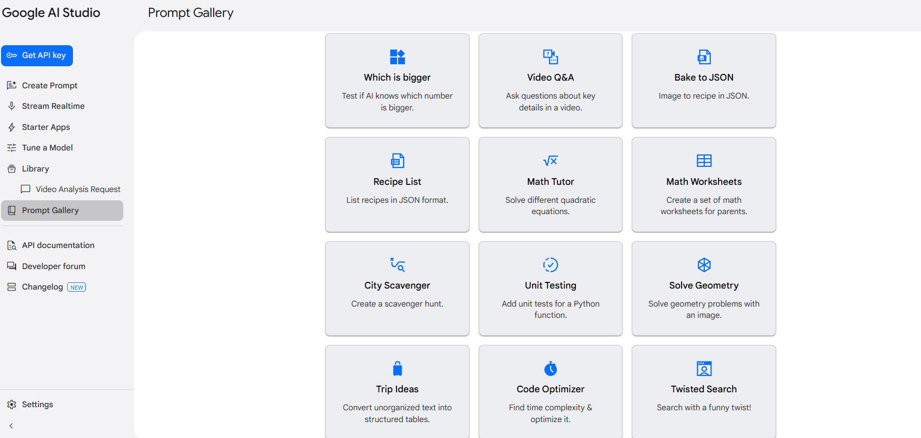Viewport: 921px width, 438px height.
Task: Click 'List recipes in JSON format.' text
Action: (397, 200)
